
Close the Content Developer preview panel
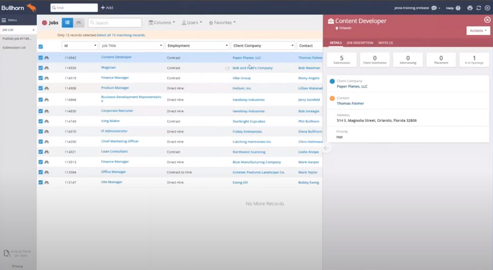click(x=487, y=20)
